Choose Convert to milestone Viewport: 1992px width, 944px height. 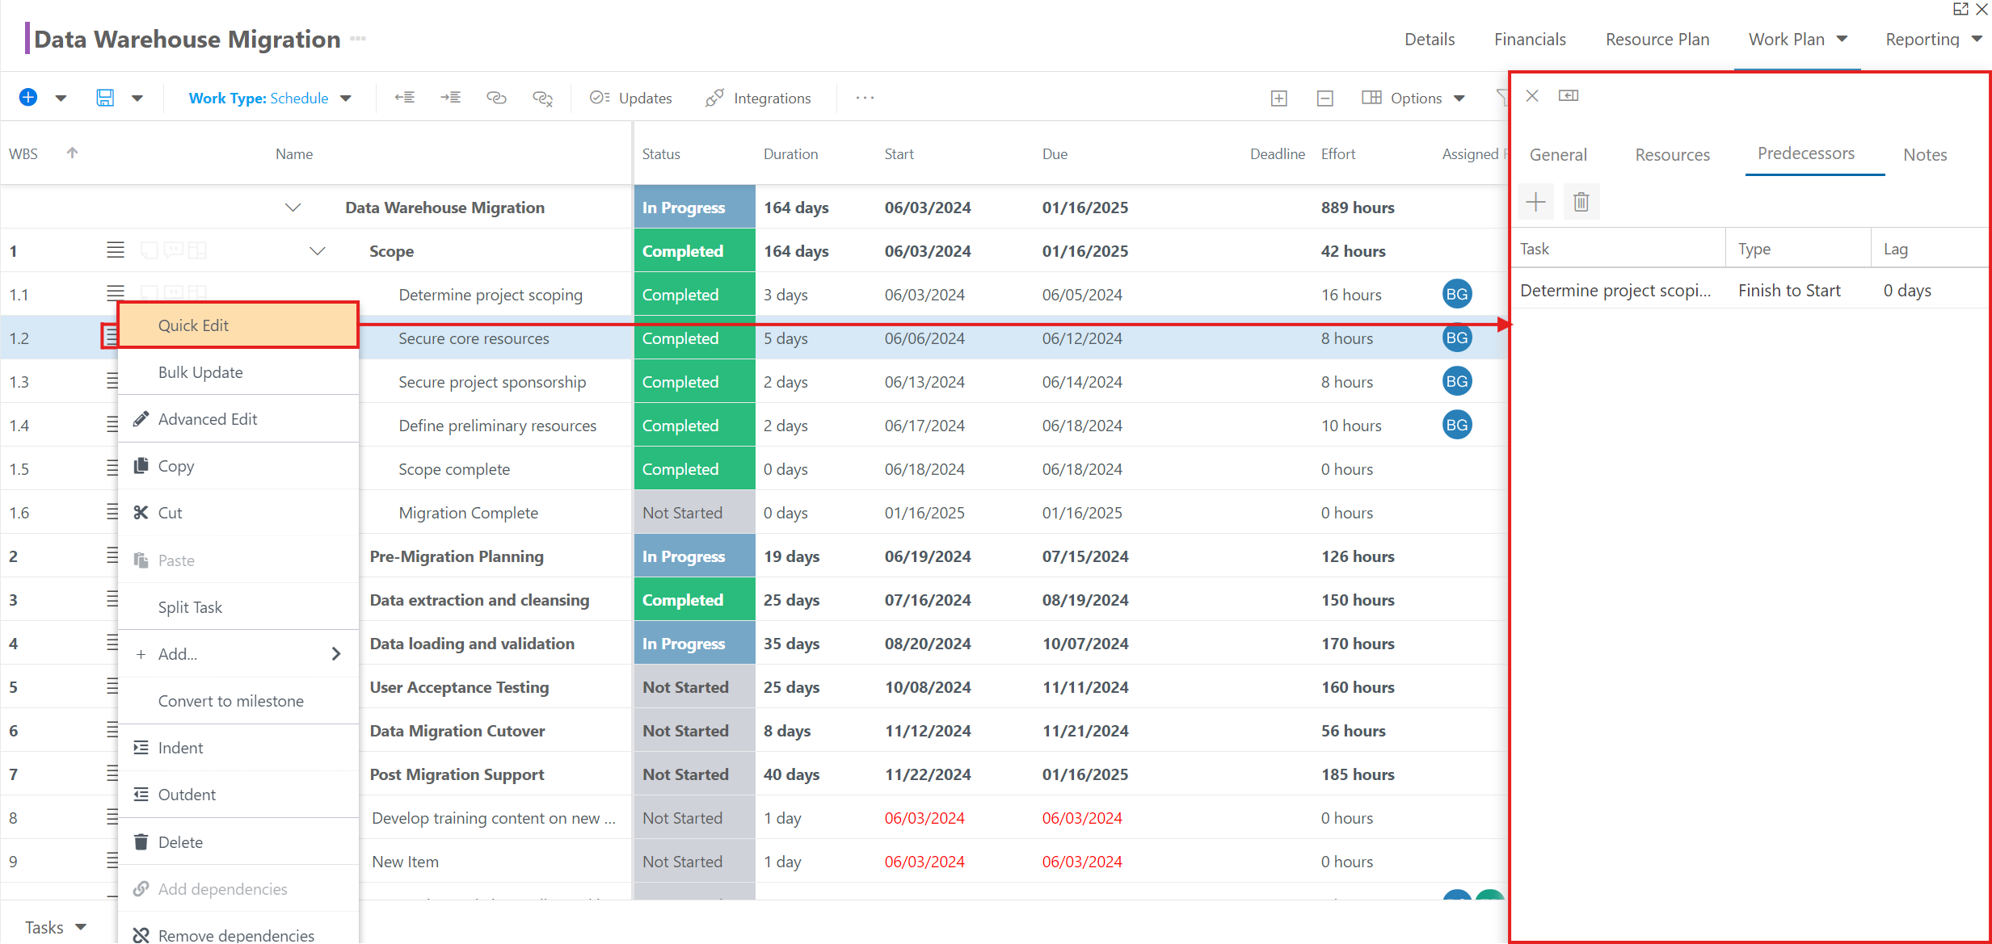click(x=238, y=701)
